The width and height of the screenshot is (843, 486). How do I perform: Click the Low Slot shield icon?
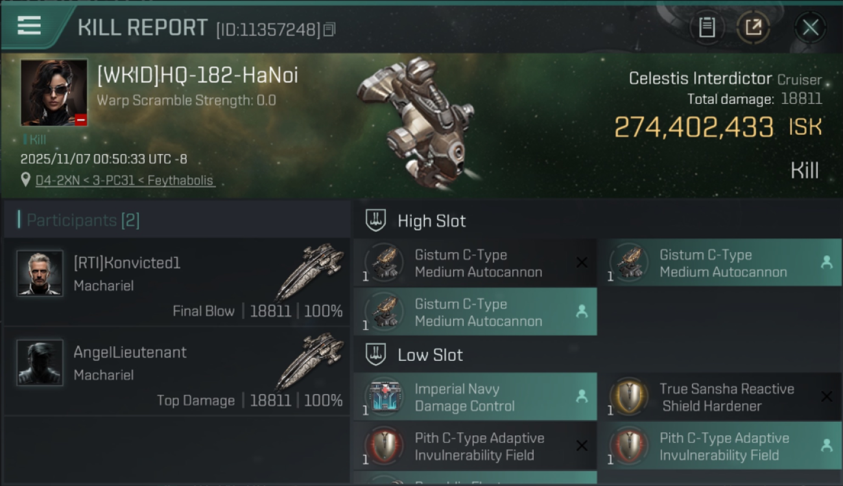[376, 354]
